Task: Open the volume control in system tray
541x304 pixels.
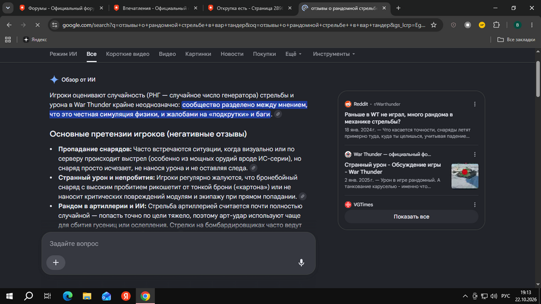Action: click(494, 296)
